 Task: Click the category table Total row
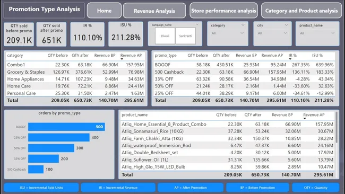click(75, 100)
